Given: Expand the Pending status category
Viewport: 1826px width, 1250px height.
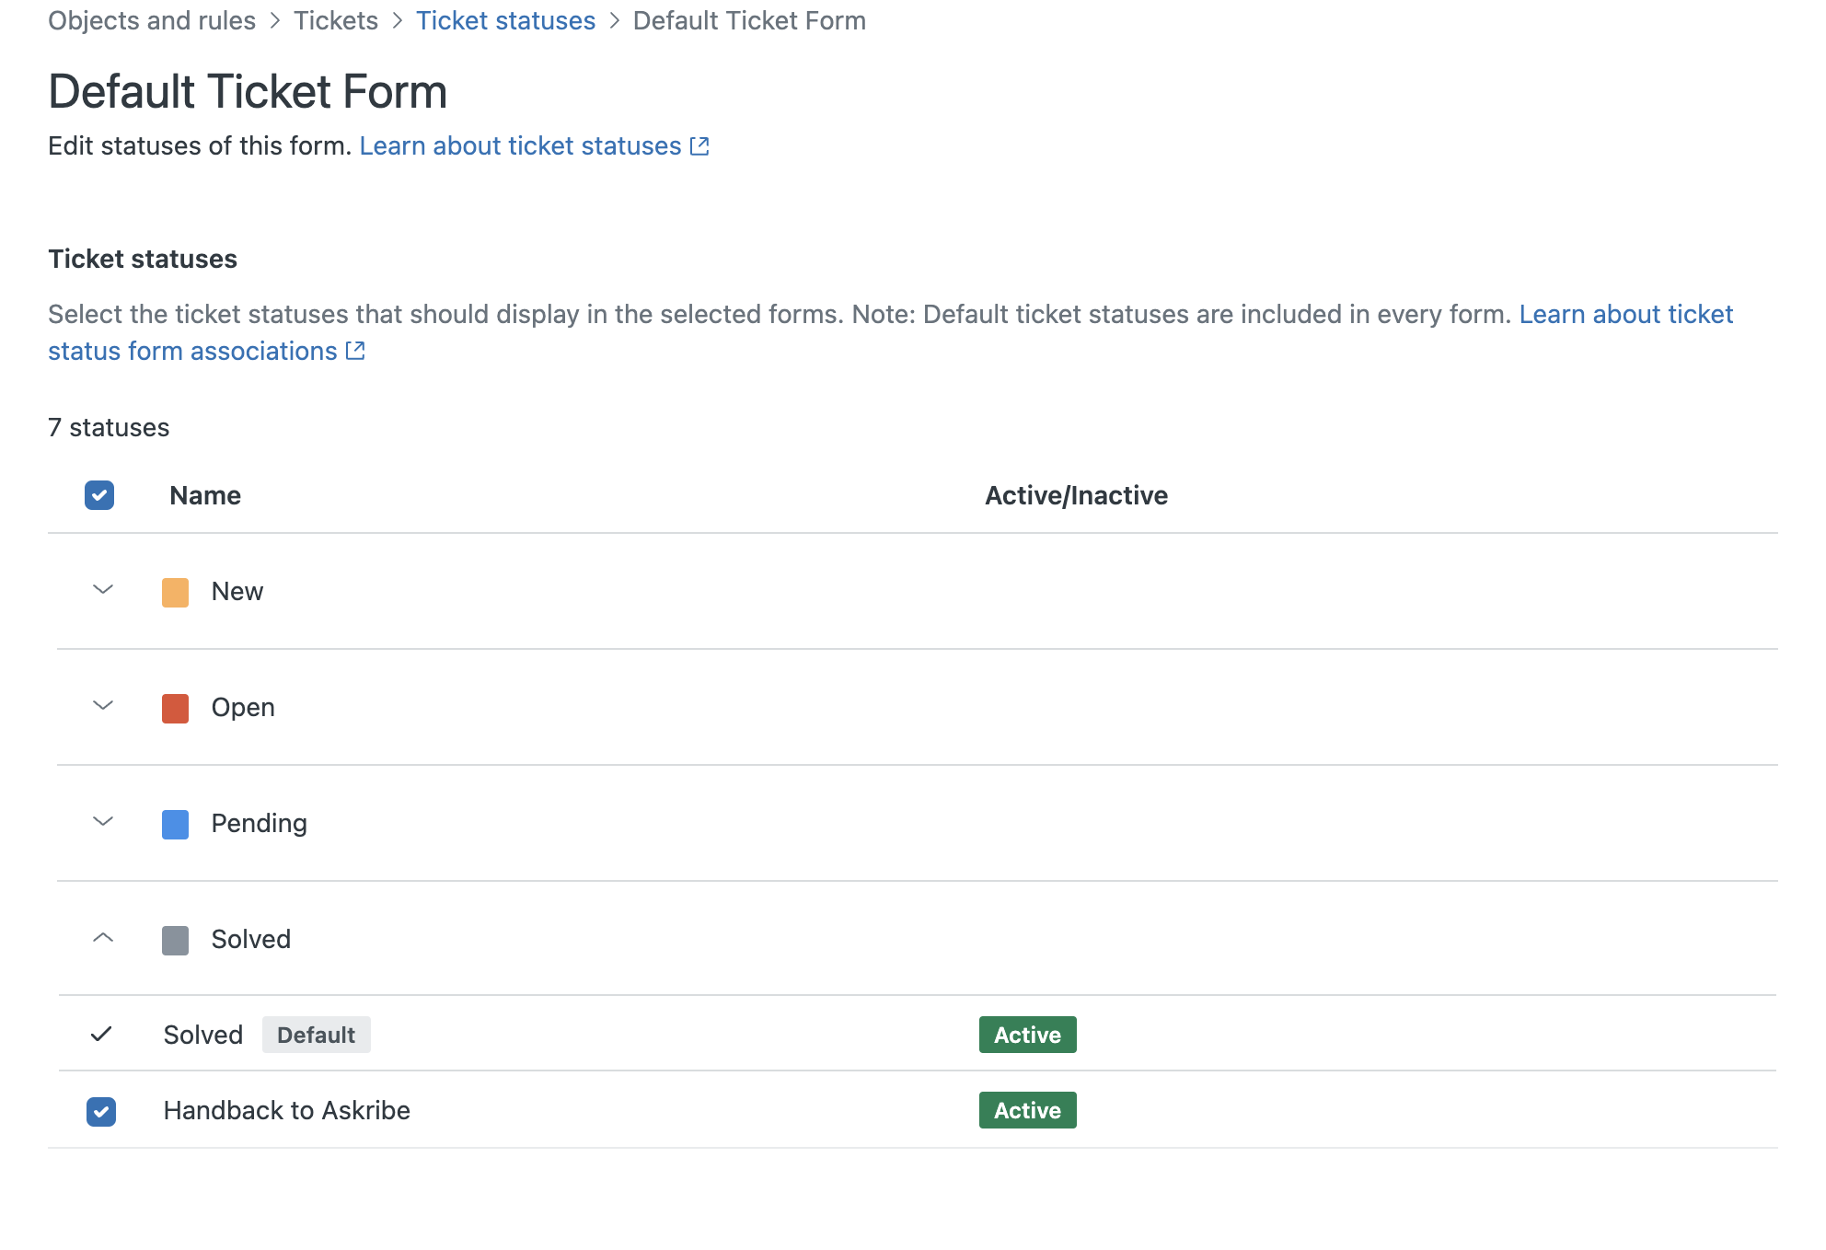Looking at the screenshot, I should (103, 822).
